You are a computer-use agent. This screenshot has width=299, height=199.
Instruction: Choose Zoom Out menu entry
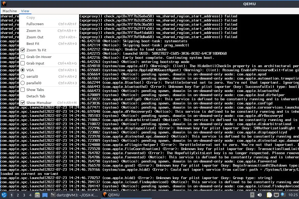tap(49, 37)
